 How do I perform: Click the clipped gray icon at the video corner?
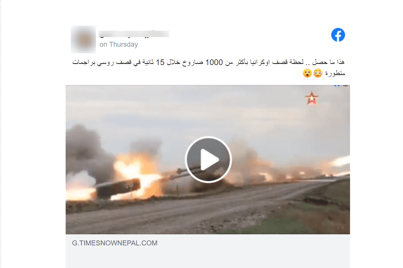[346, 85]
